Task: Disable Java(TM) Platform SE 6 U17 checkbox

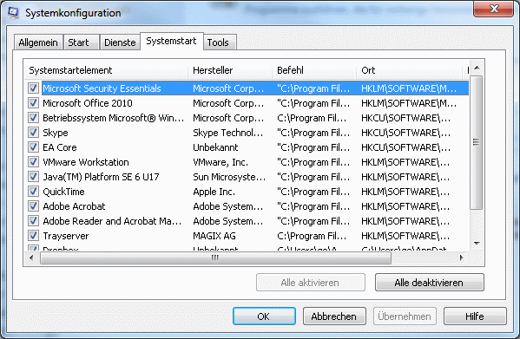Action: pos(33,177)
